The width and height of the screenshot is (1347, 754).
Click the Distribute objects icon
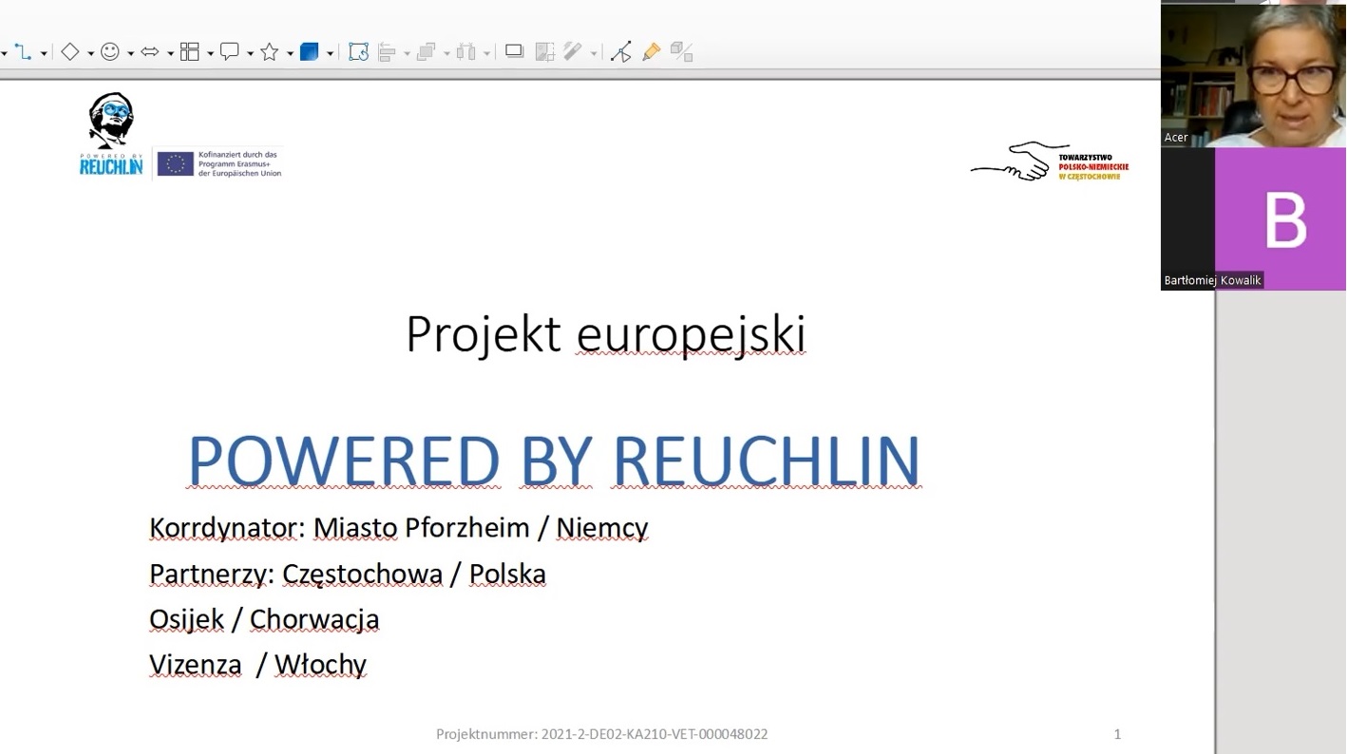coord(465,52)
